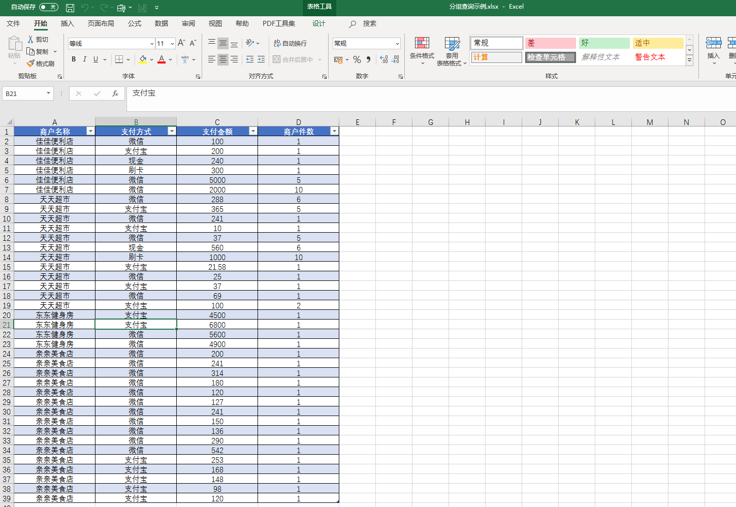Image resolution: width=736 pixels, height=507 pixels.
Task: Click the Copy (复制) icon
Action: pos(30,51)
